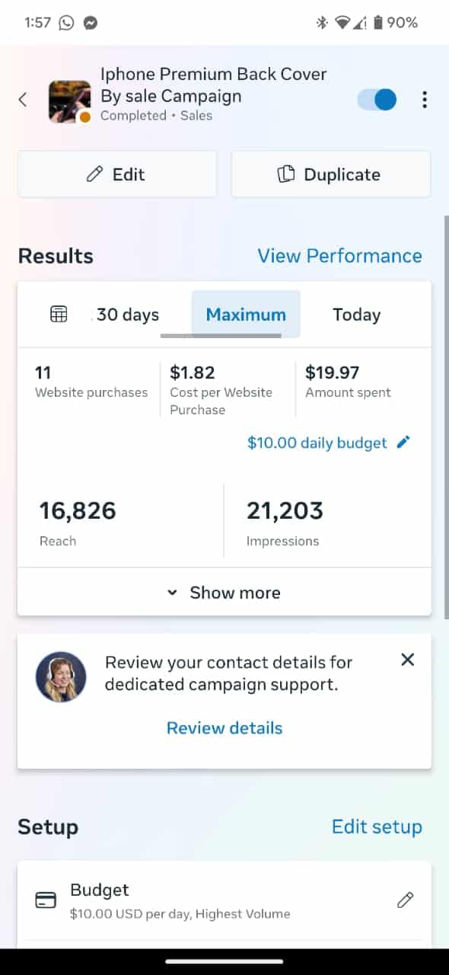Dismiss the campaign support card
Viewport: 449px width, 975px height.
point(408,660)
